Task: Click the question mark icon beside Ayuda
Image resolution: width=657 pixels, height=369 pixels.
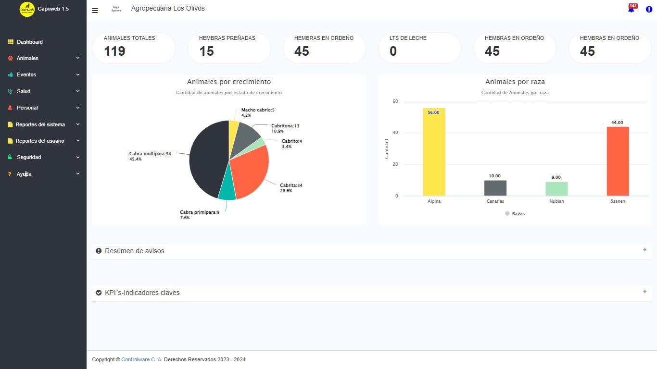Action: pyautogui.click(x=10, y=174)
